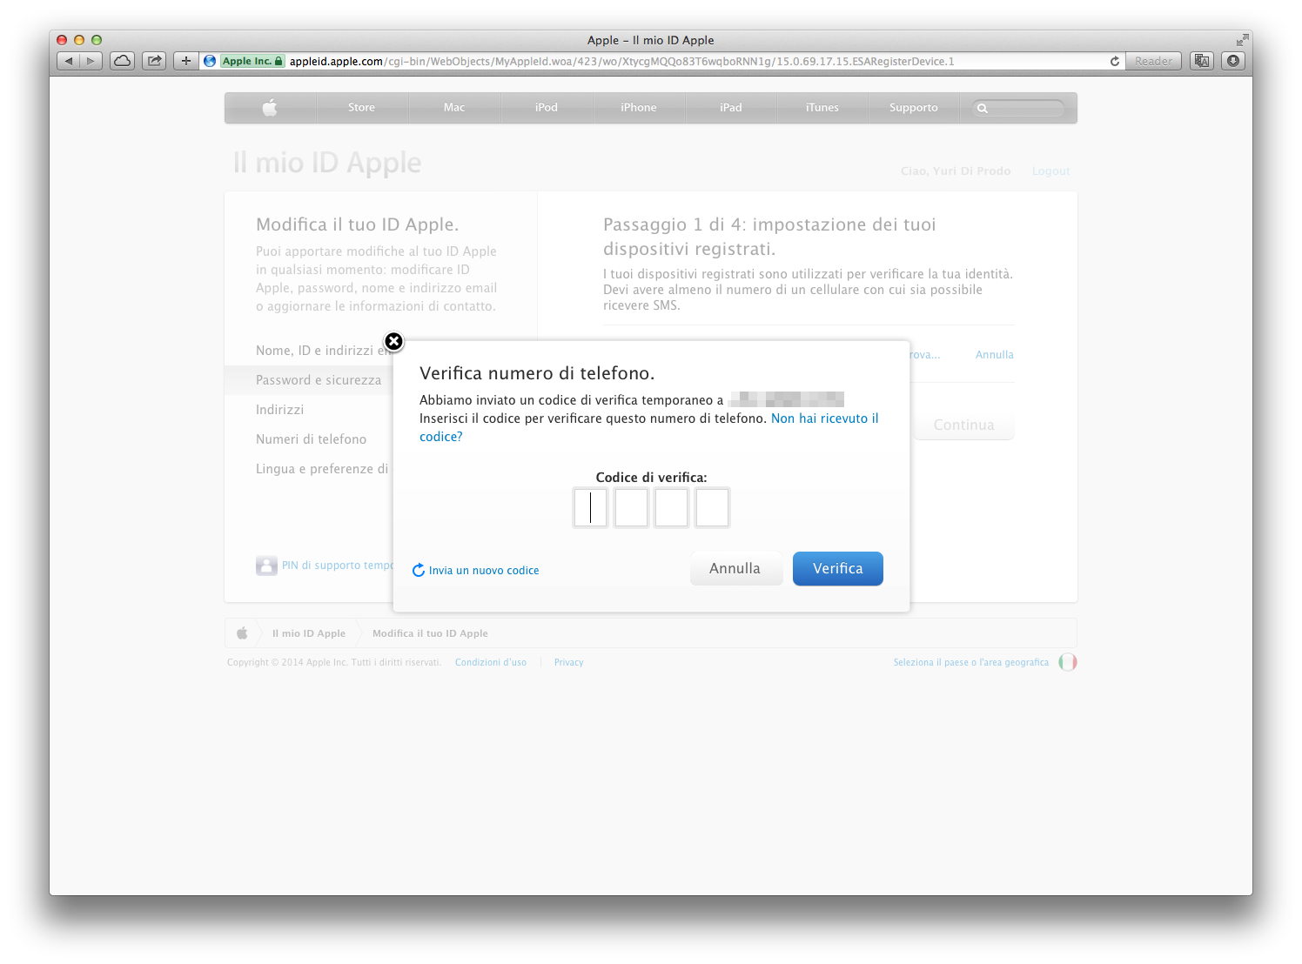1302x964 pixels.
Task: Click the 'Codice di verifica:' label
Action: click(651, 478)
